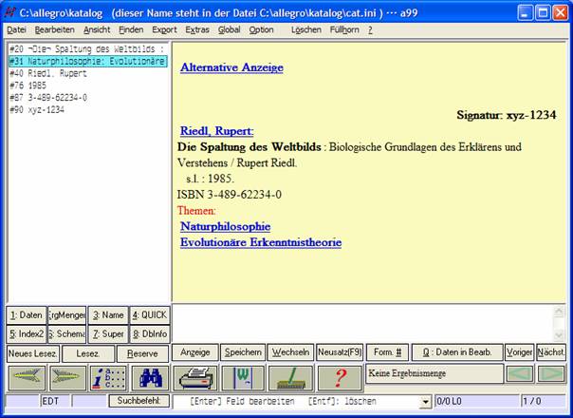
Task: Open the Export menu
Action: (164, 29)
